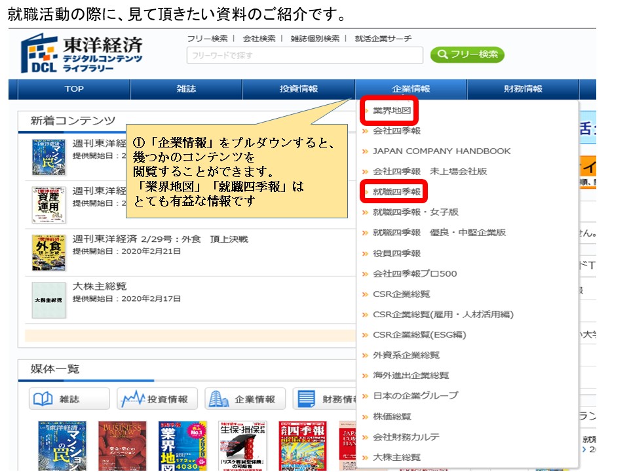Open 週刊東洋経済 2/29号:外食 頂上決戦 article

161,239
